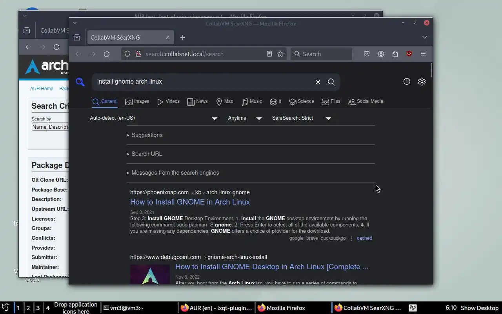Toggle reader view icon in address bar
Image resolution: width=502 pixels, height=314 pixels.
point(269,54)
